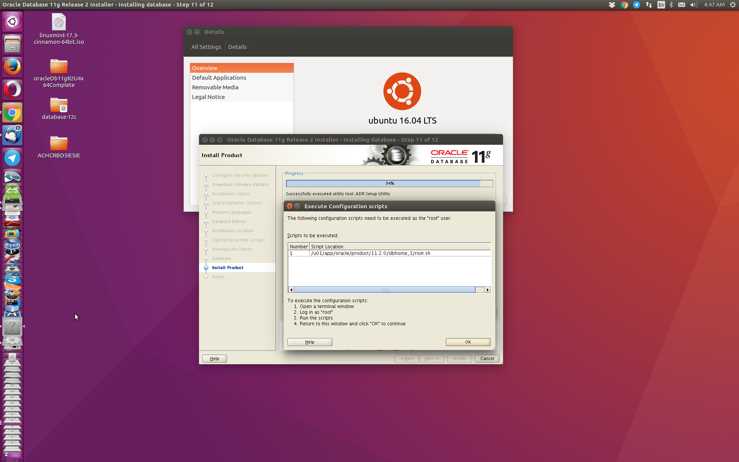Screen dimensions: 739x462
Task: Click left arrow of scripts table scrollbar
Action: pyautogui.click(x=291, y=290)
